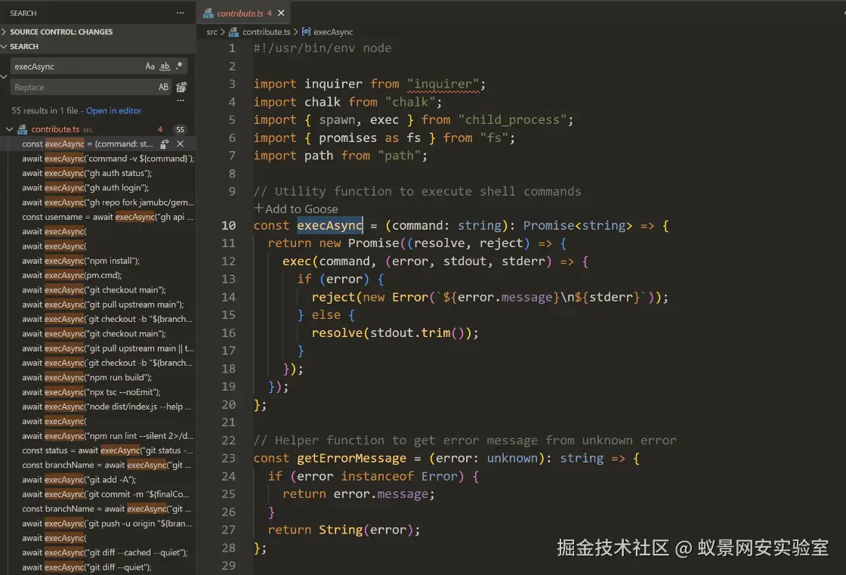Replace the const execAsync match
This screenshot has width=846, height=575.
click(x=165, y=144)
